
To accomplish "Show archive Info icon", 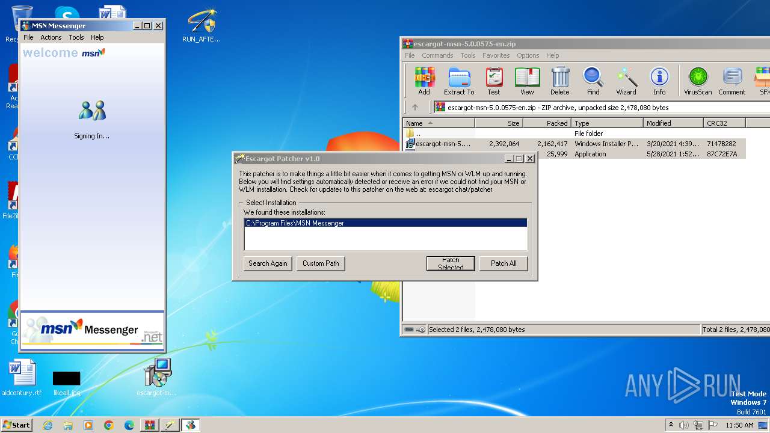I will [x=659, y=81].
